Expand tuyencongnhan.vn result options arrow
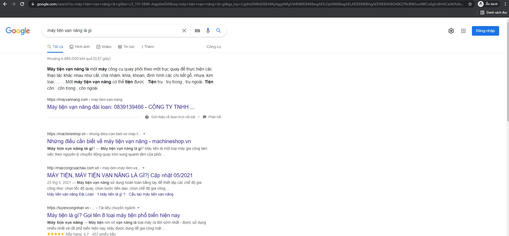This screenshot has width=509, height=236. (138, 208)
